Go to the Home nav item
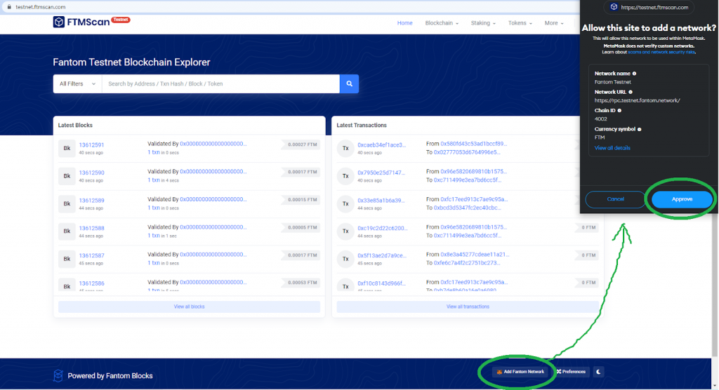Viewport: 719px width, 390px height. coord(405,23)
